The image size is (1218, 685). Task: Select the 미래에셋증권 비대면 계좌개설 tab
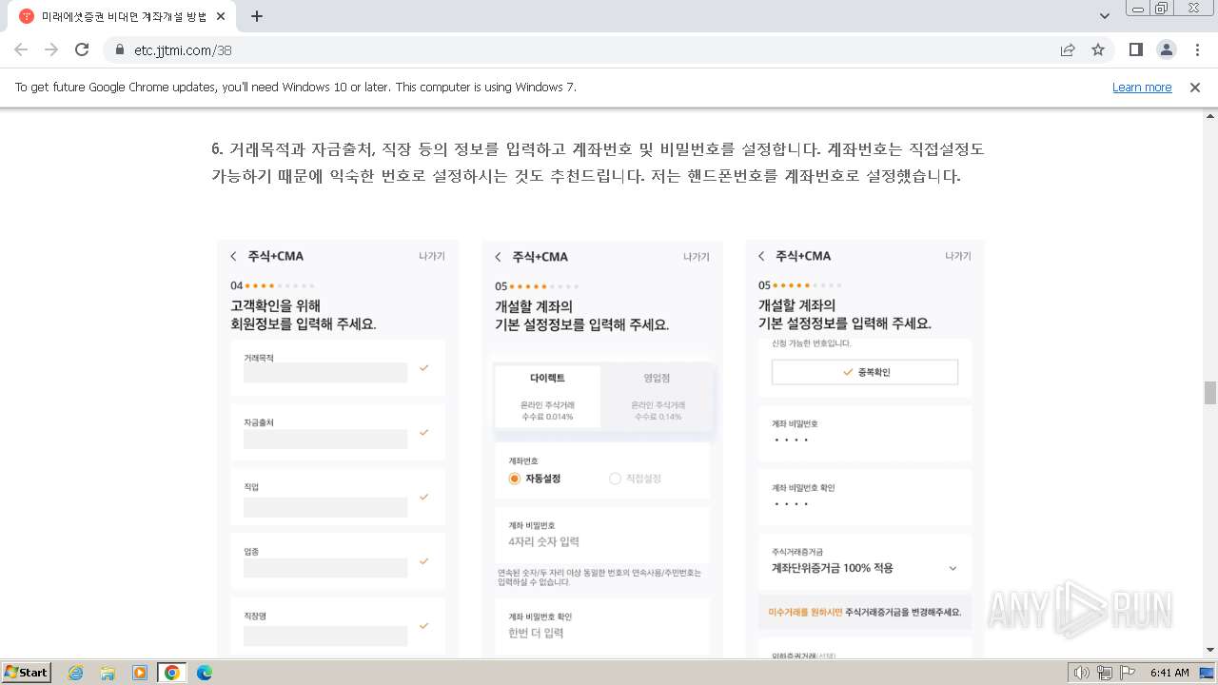124,16
